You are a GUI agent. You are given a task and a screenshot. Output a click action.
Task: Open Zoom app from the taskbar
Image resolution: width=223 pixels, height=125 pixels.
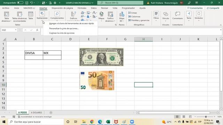[132, 122]
